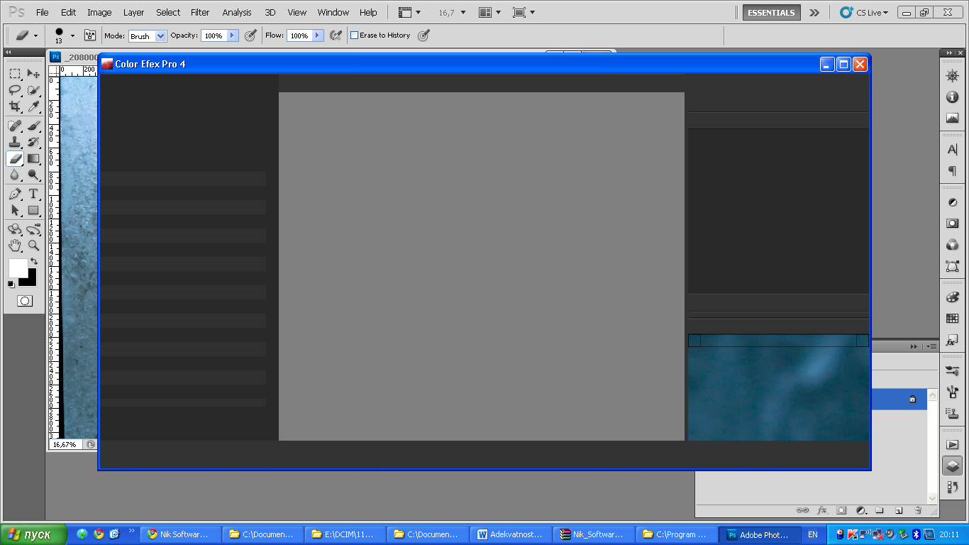Select the Crop tool

[15, 107]
